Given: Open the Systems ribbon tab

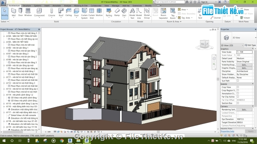Looking at the screenshot, I should pos(37,6).
